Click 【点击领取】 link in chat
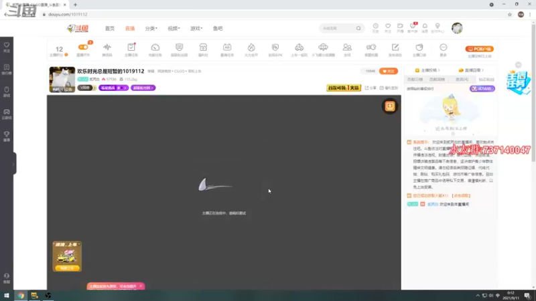This screenshot has width=536, height=301. click(461, 196)
